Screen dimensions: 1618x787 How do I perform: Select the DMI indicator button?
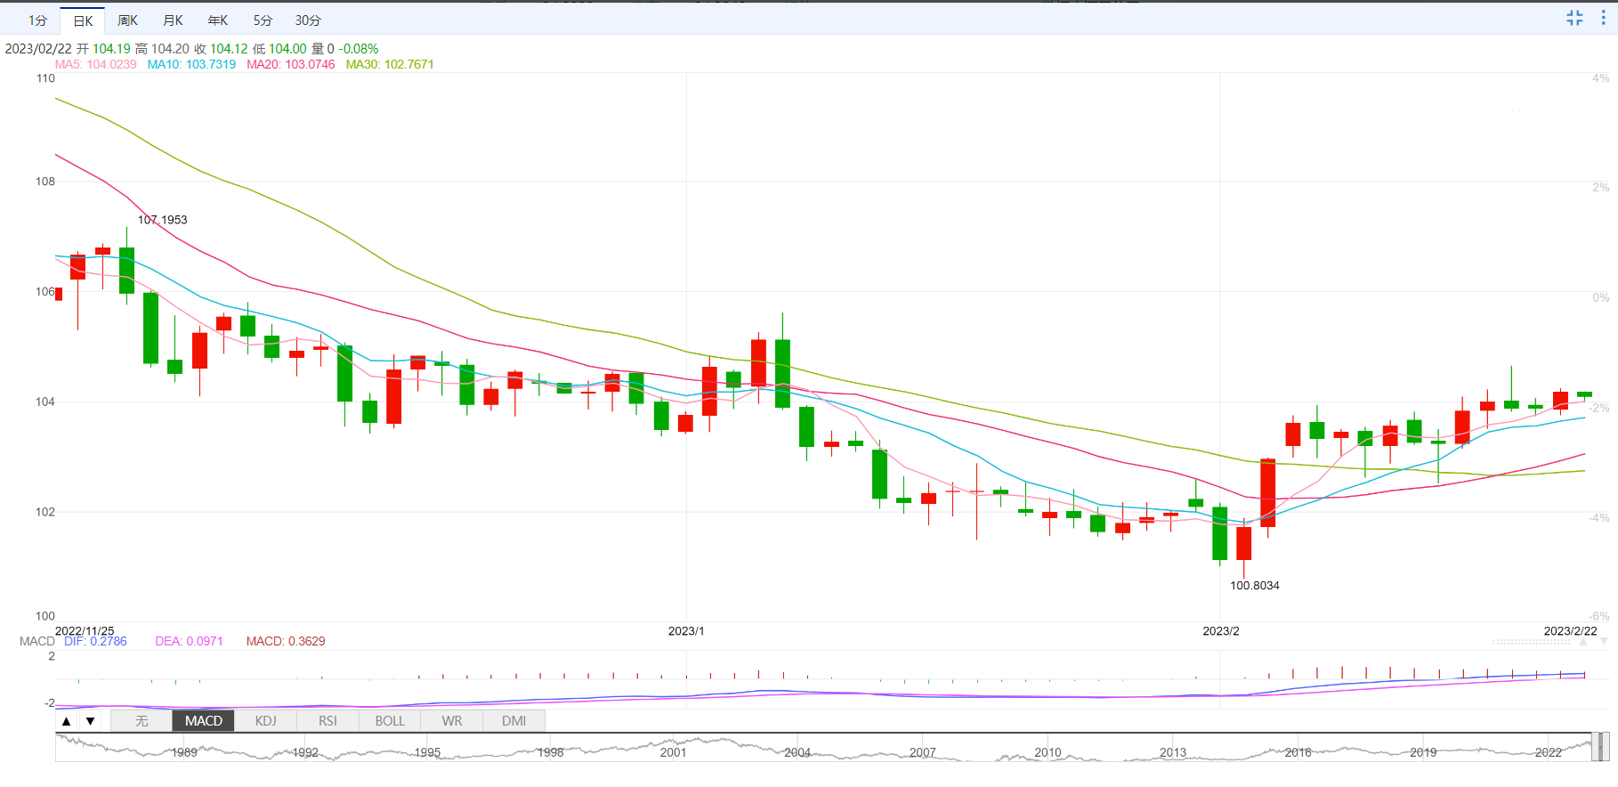coord(514,721)
